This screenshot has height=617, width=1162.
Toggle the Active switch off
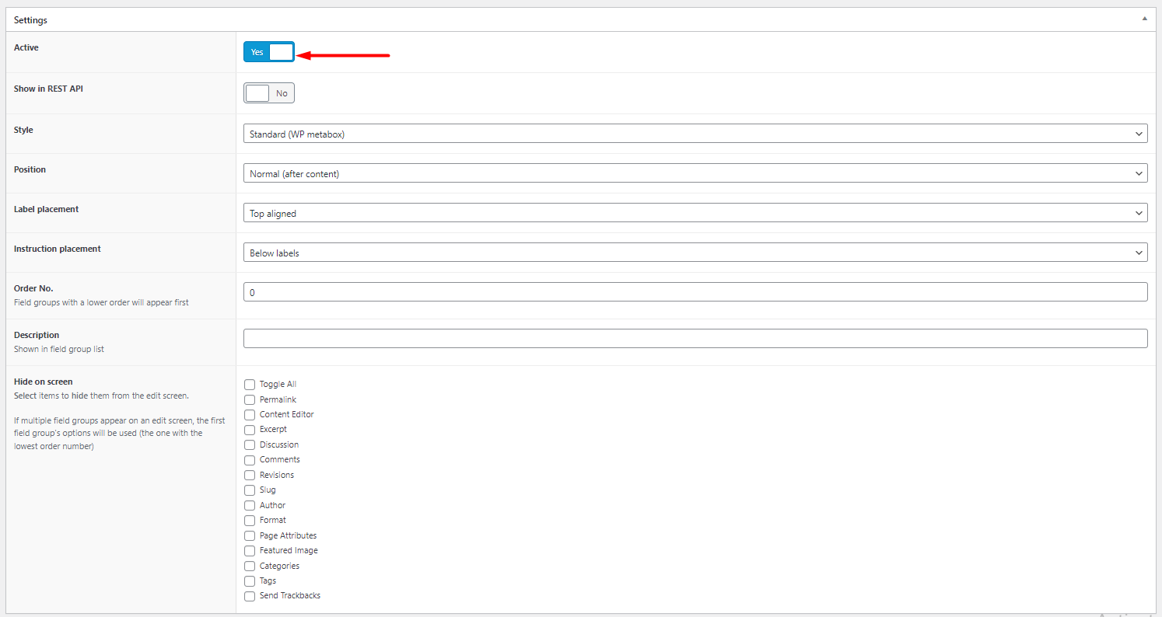(x=268, y=51)
